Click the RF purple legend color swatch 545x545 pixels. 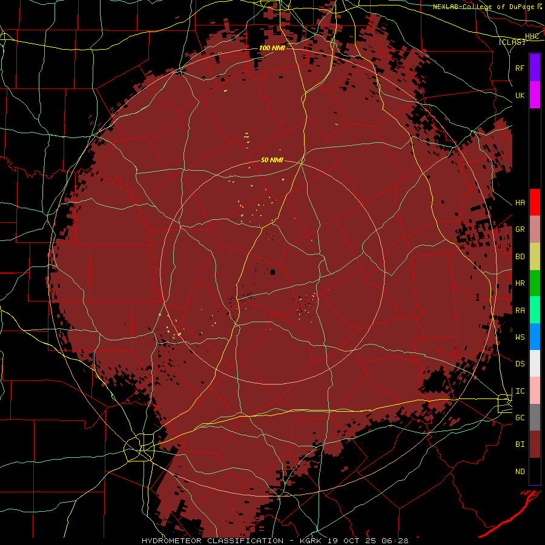(535, 68)
